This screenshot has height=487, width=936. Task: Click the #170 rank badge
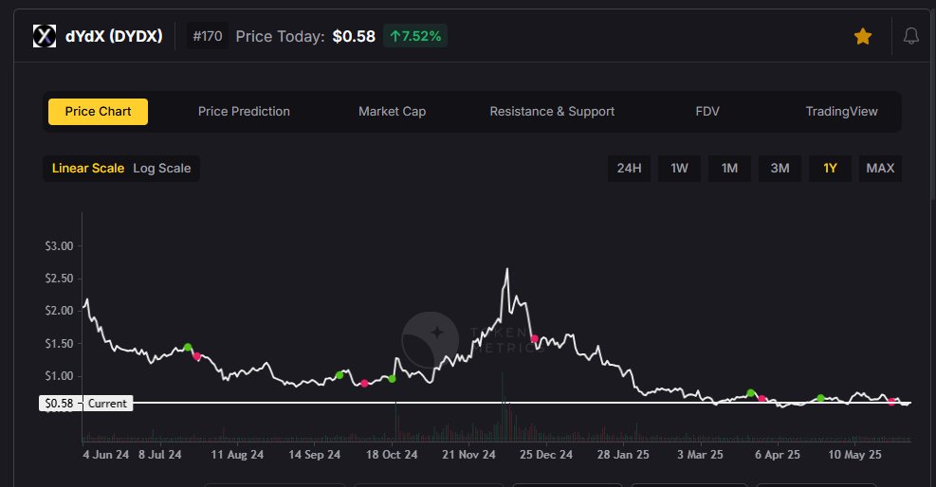[x=207, y=36]
